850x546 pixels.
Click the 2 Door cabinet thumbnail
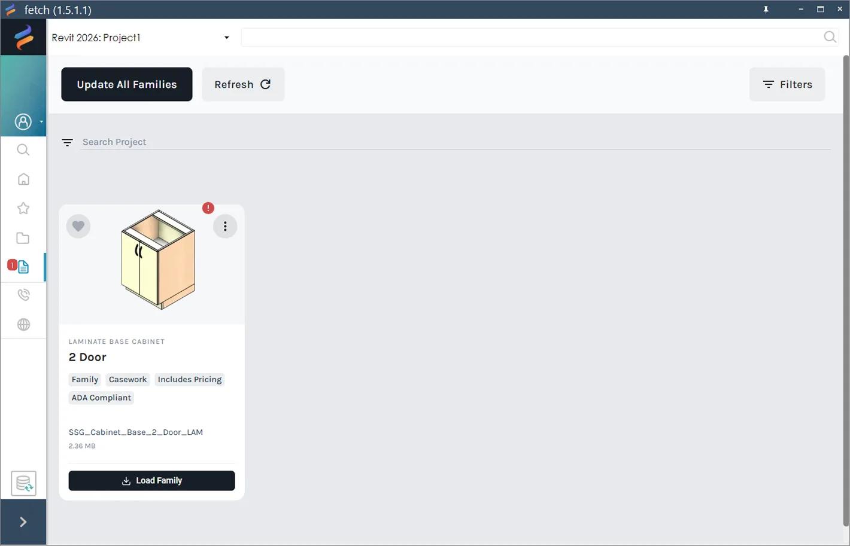point(158,260)
